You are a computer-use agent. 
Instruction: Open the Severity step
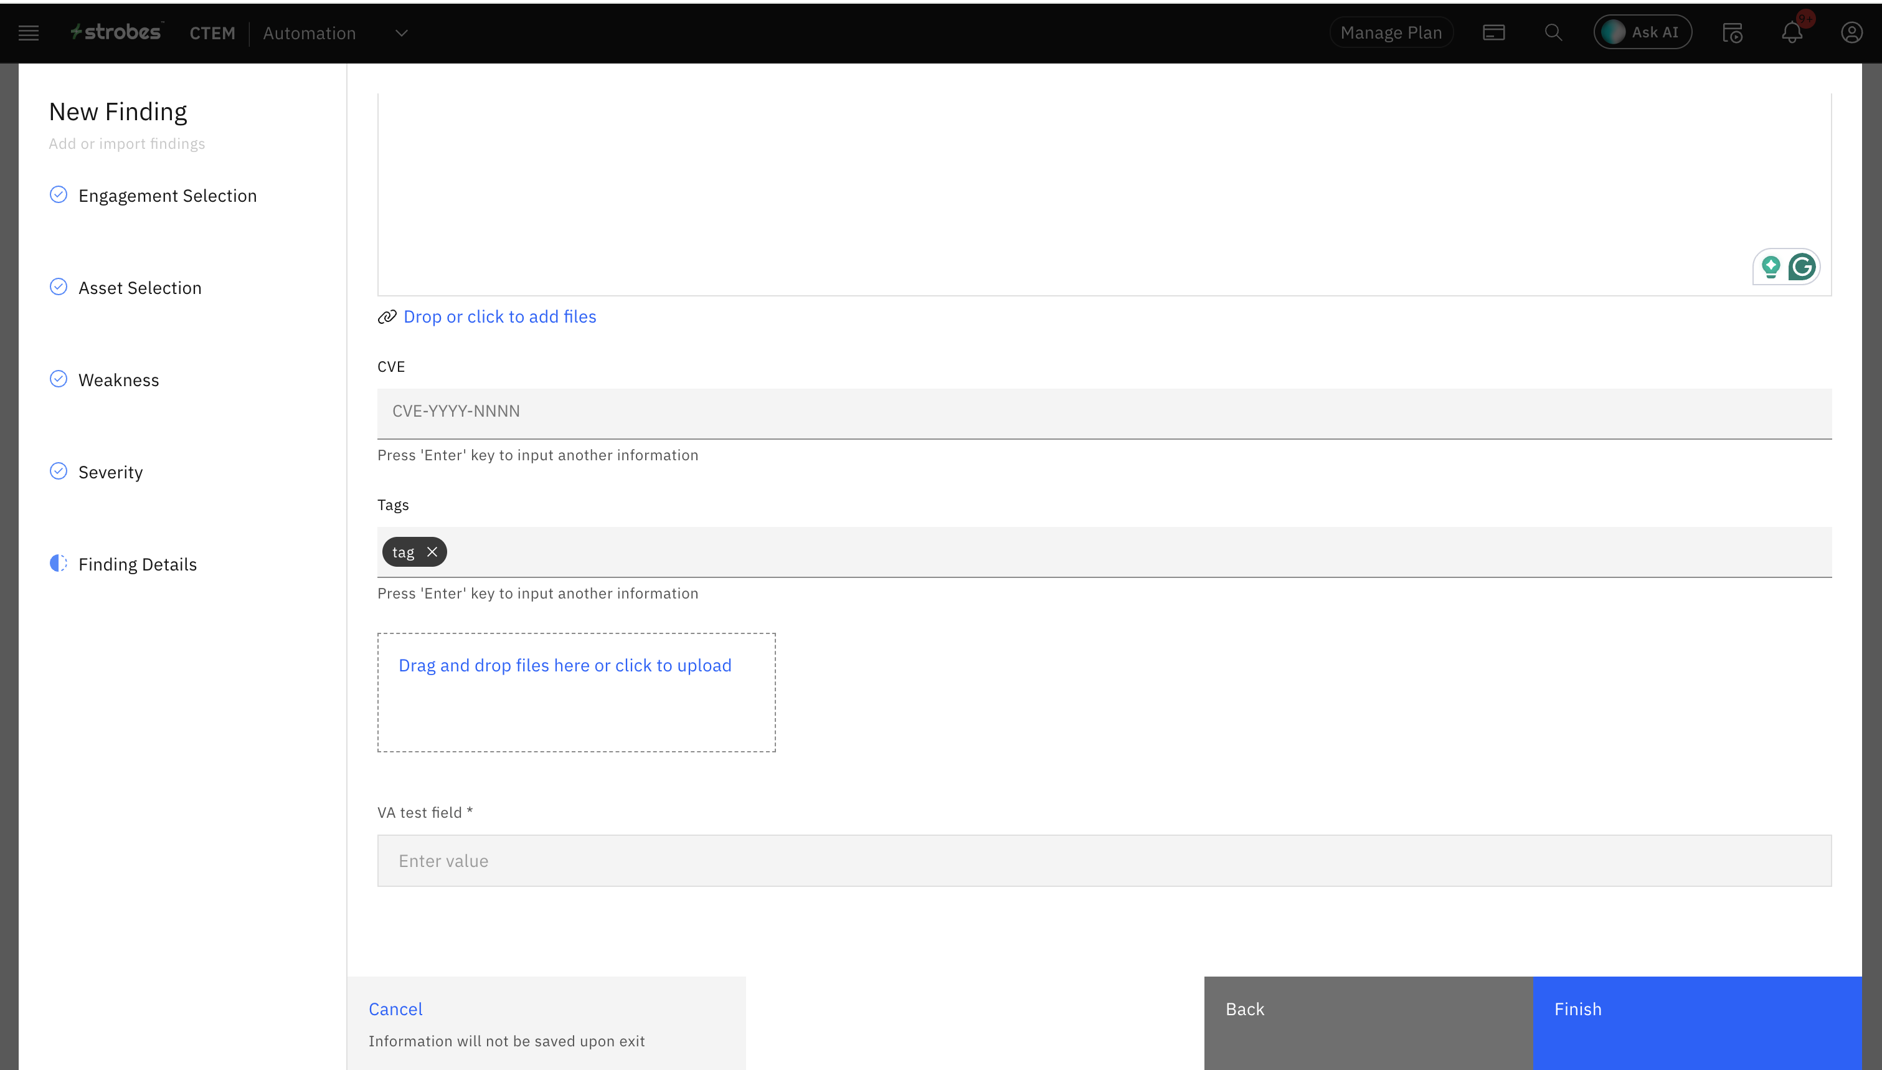point(110,473)
